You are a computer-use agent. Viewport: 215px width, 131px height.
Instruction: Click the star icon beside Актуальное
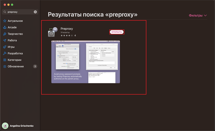pyautogui.click(x=5, y=21)
